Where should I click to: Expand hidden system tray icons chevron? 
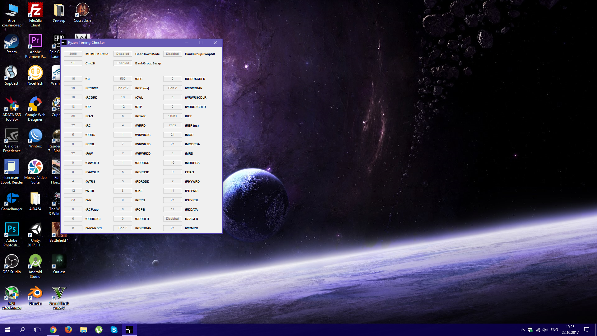(x=522, y=330)
